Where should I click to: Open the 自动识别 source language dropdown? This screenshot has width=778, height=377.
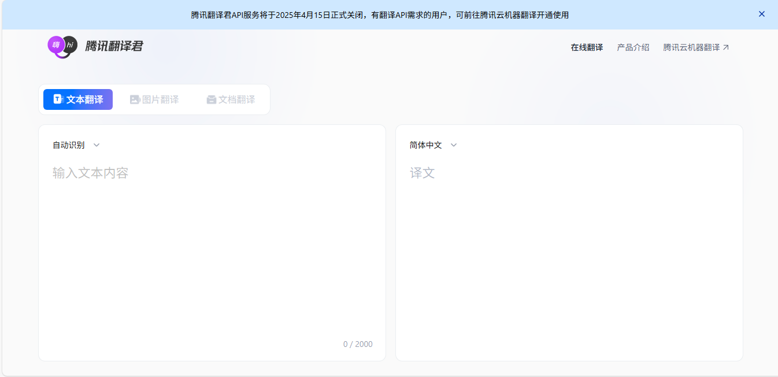pos(76,145)
